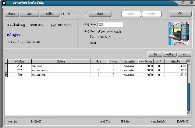Click the หลักสูตร heading
Viewport: 195px width, 128px height.
(14, 35)
